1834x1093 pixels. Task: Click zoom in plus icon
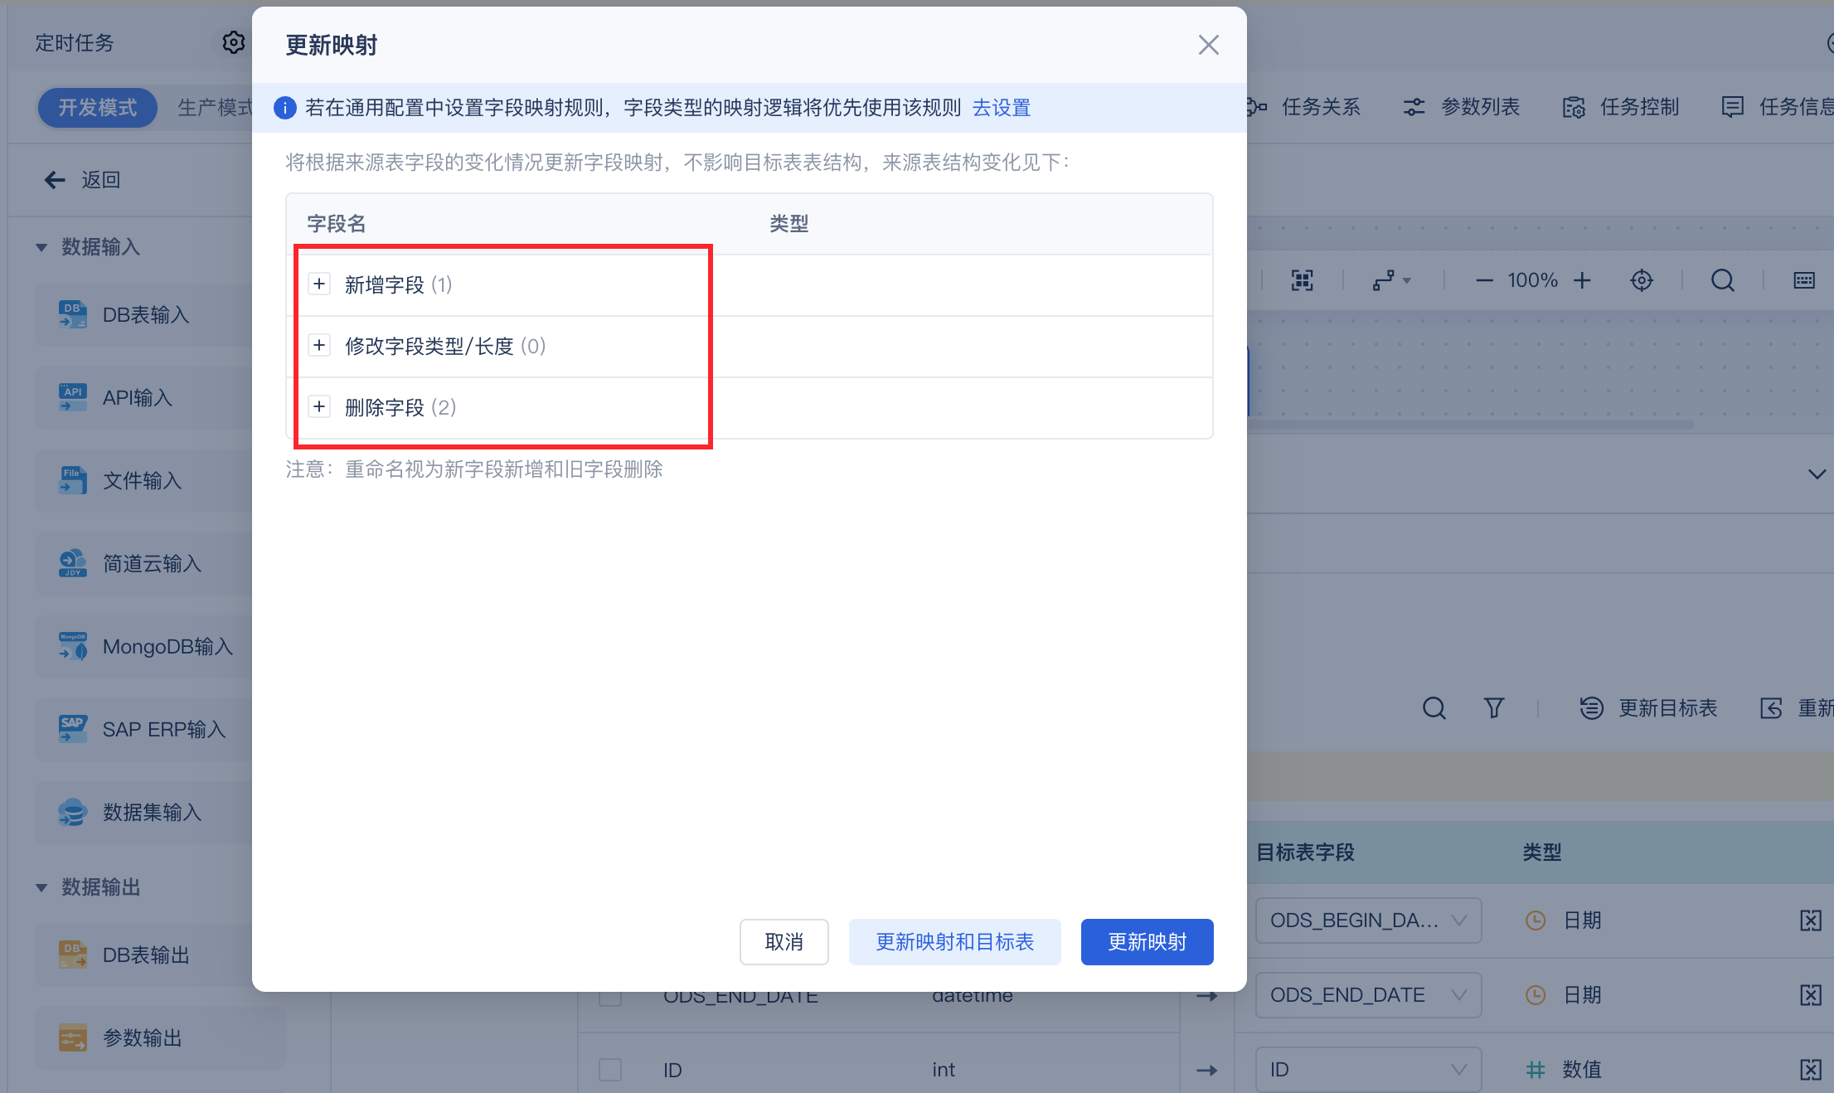[1582, 280]
